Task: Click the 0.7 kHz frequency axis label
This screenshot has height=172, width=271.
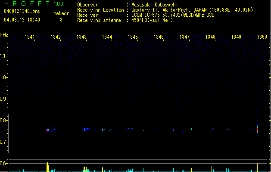Action: 3,142
